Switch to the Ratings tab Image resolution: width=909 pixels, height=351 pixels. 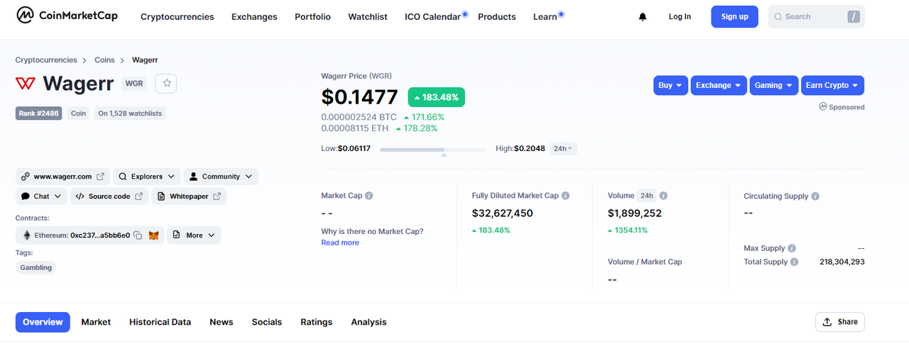click(x=316, y=322)
